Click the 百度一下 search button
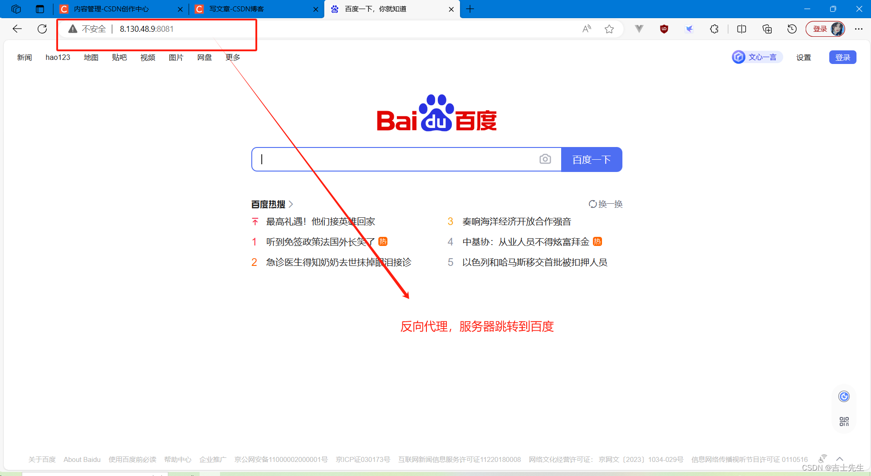Screen dimensions: 871x476 tap(592, 159)
